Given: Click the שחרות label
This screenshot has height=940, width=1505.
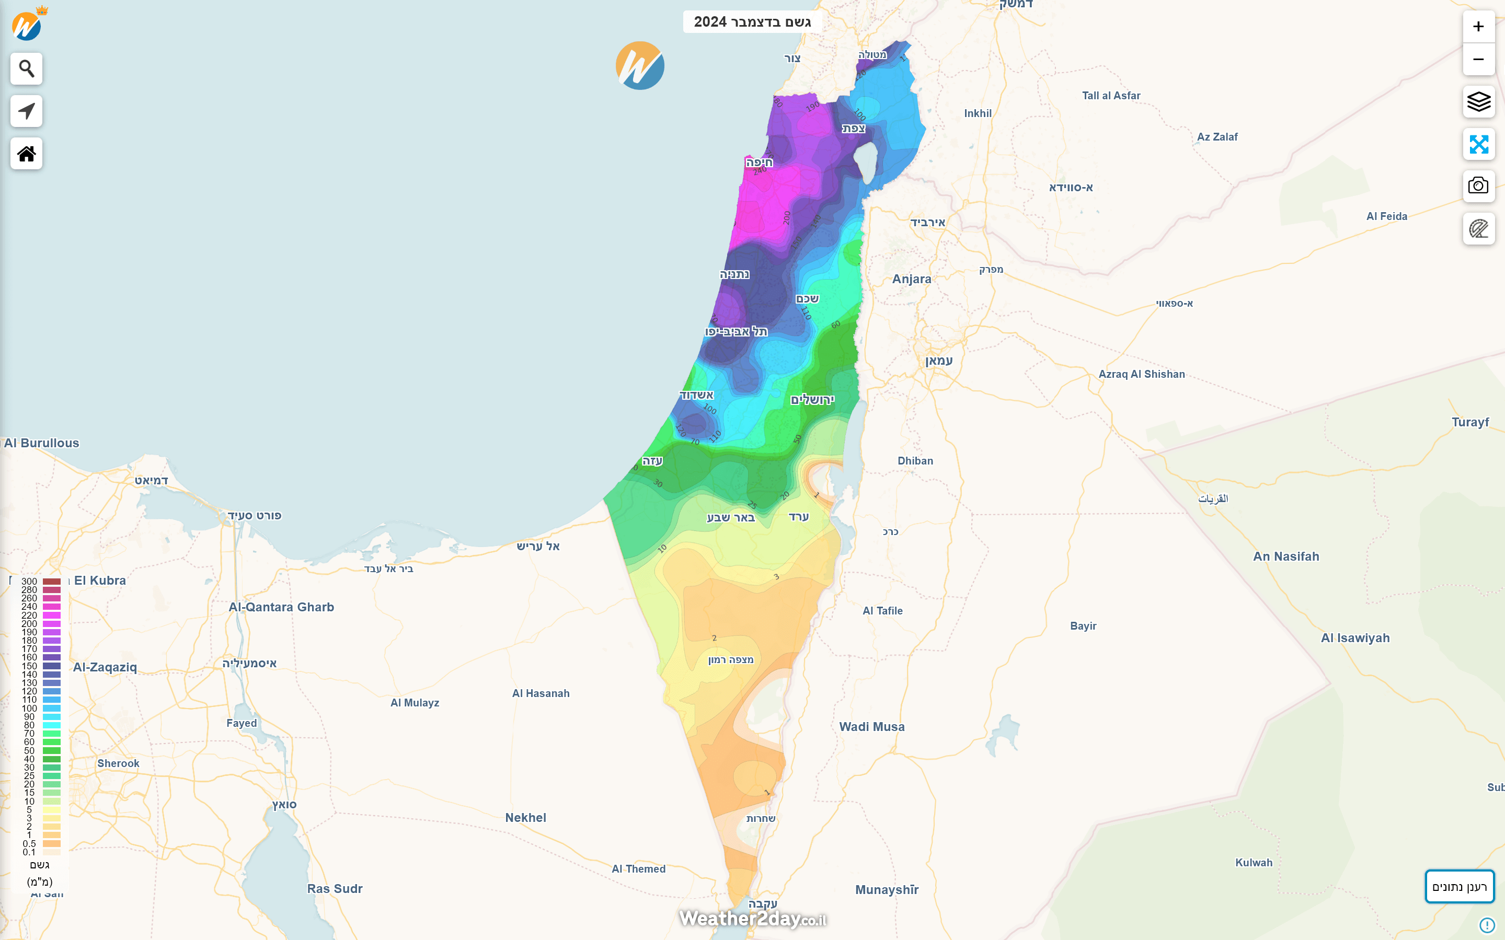Looking at the screenshot, I should pyautogui.click(x=761, y=818).
